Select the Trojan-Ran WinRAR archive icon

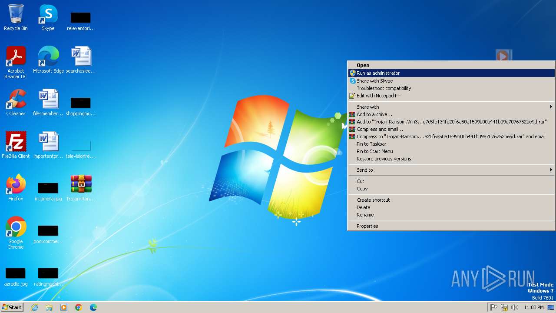pyautogui.click(x=81, y=188)
